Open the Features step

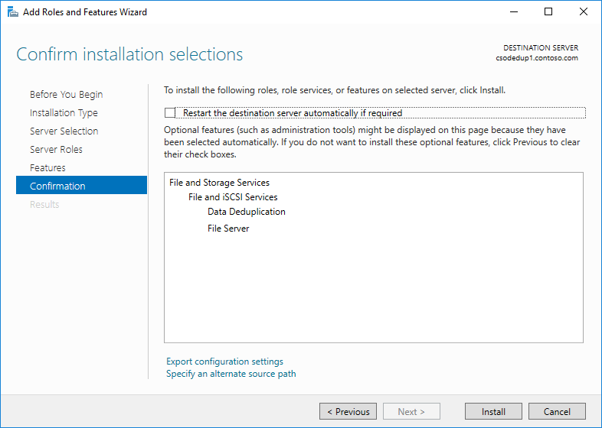[47, 168]
